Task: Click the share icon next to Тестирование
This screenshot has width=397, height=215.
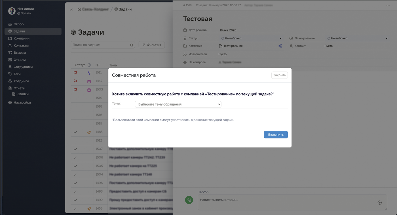Action: point(280,46)
